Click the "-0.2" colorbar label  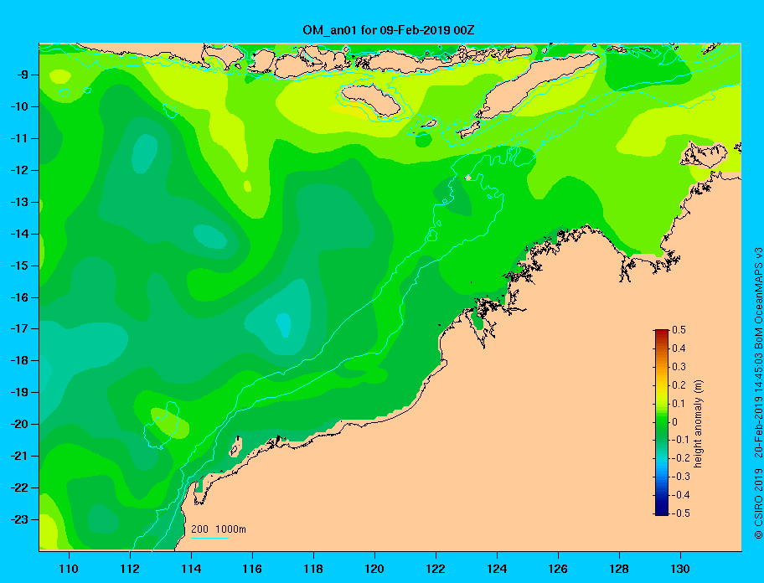point(681,458)
